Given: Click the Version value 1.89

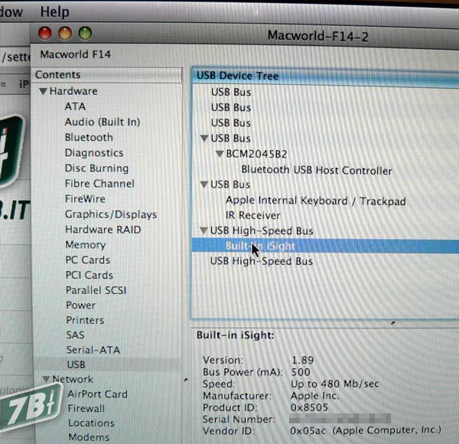Looking at the screenshot, I should 303,360.
